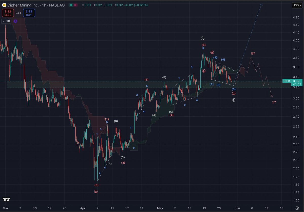Click the 2.40 price axis label
This screenshot has width=304, height=212.
pyautogui.click(x=296, y=137)
